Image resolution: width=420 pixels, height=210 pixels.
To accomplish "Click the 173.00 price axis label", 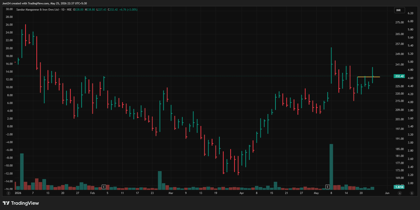I will [399, 170].
